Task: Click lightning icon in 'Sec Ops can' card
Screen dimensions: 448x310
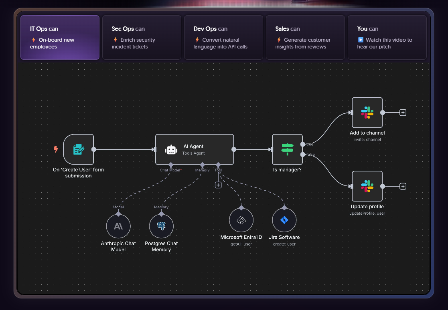Action: coord(116,40)
